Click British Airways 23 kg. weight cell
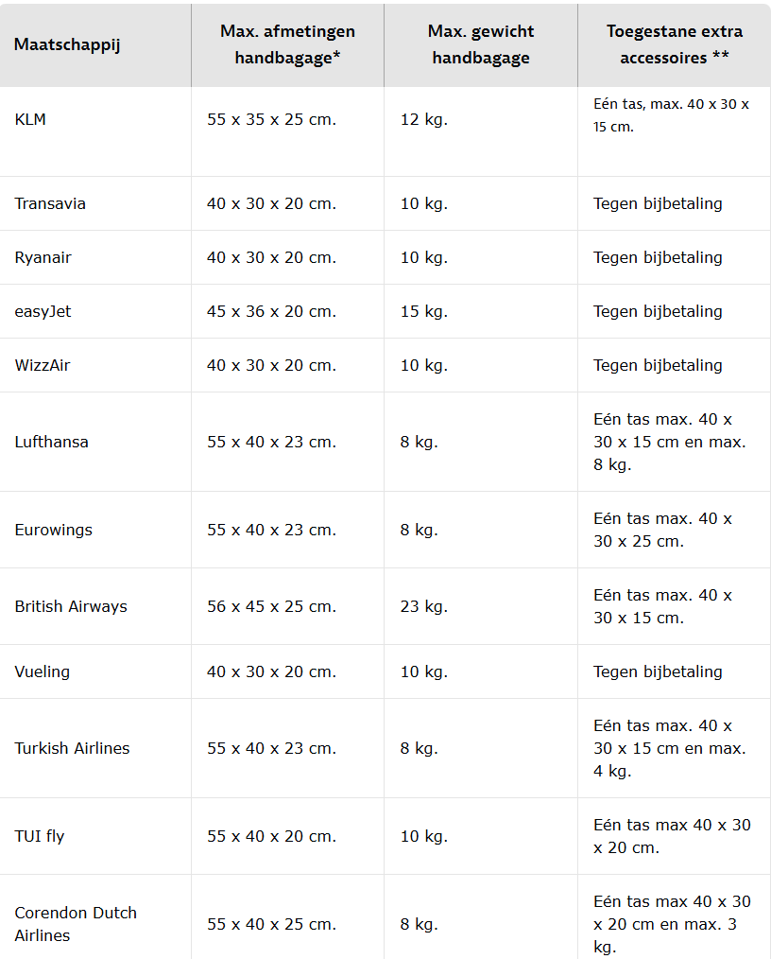Image resolution: width=771 pixels, height=959 pixels. (423, 606)
